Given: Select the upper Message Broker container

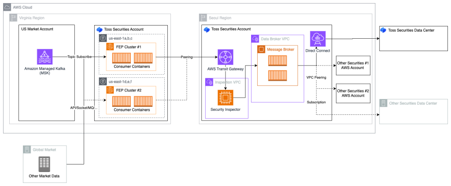Looking at the screenshot, I should pos(277,61).
